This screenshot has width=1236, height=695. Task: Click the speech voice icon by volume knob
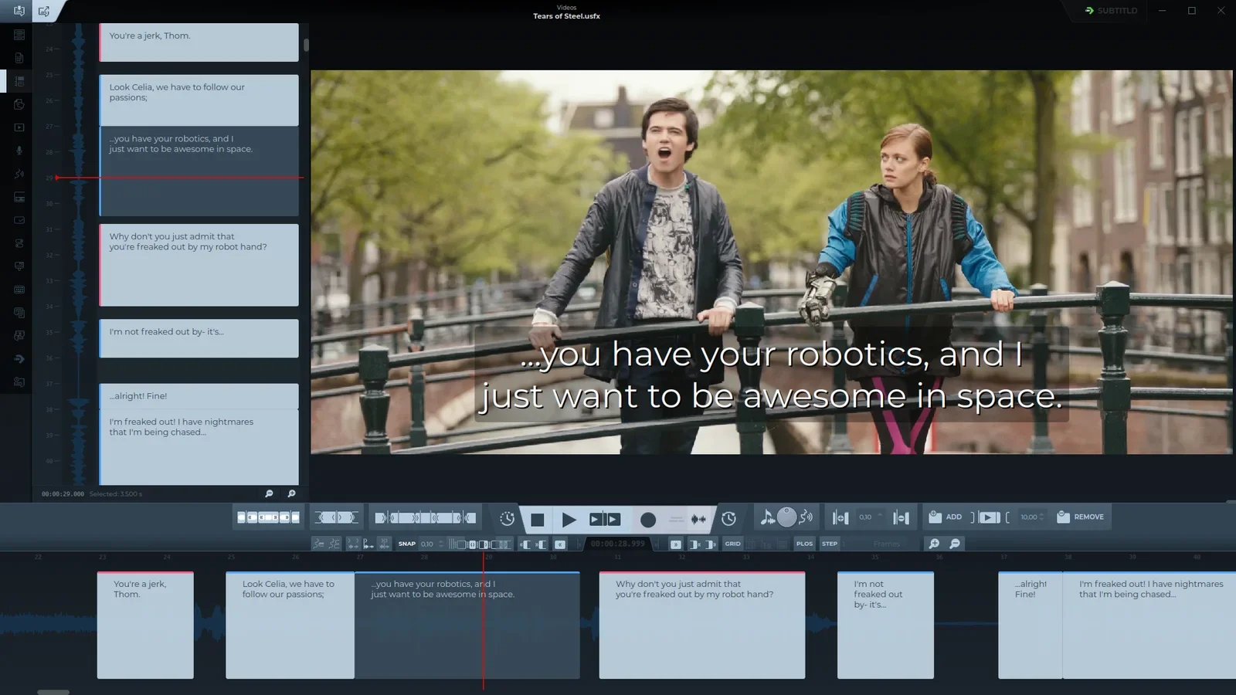coord(806,517)
